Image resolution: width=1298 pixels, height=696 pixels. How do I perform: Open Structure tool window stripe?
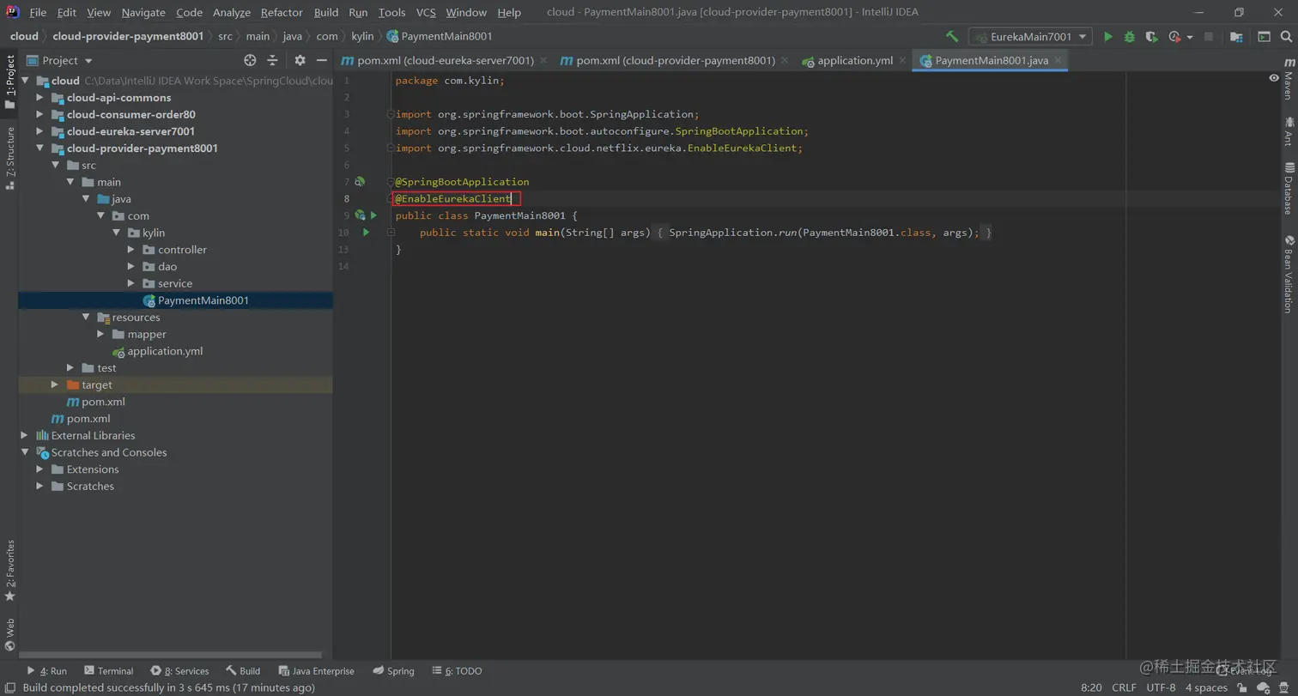9,158
